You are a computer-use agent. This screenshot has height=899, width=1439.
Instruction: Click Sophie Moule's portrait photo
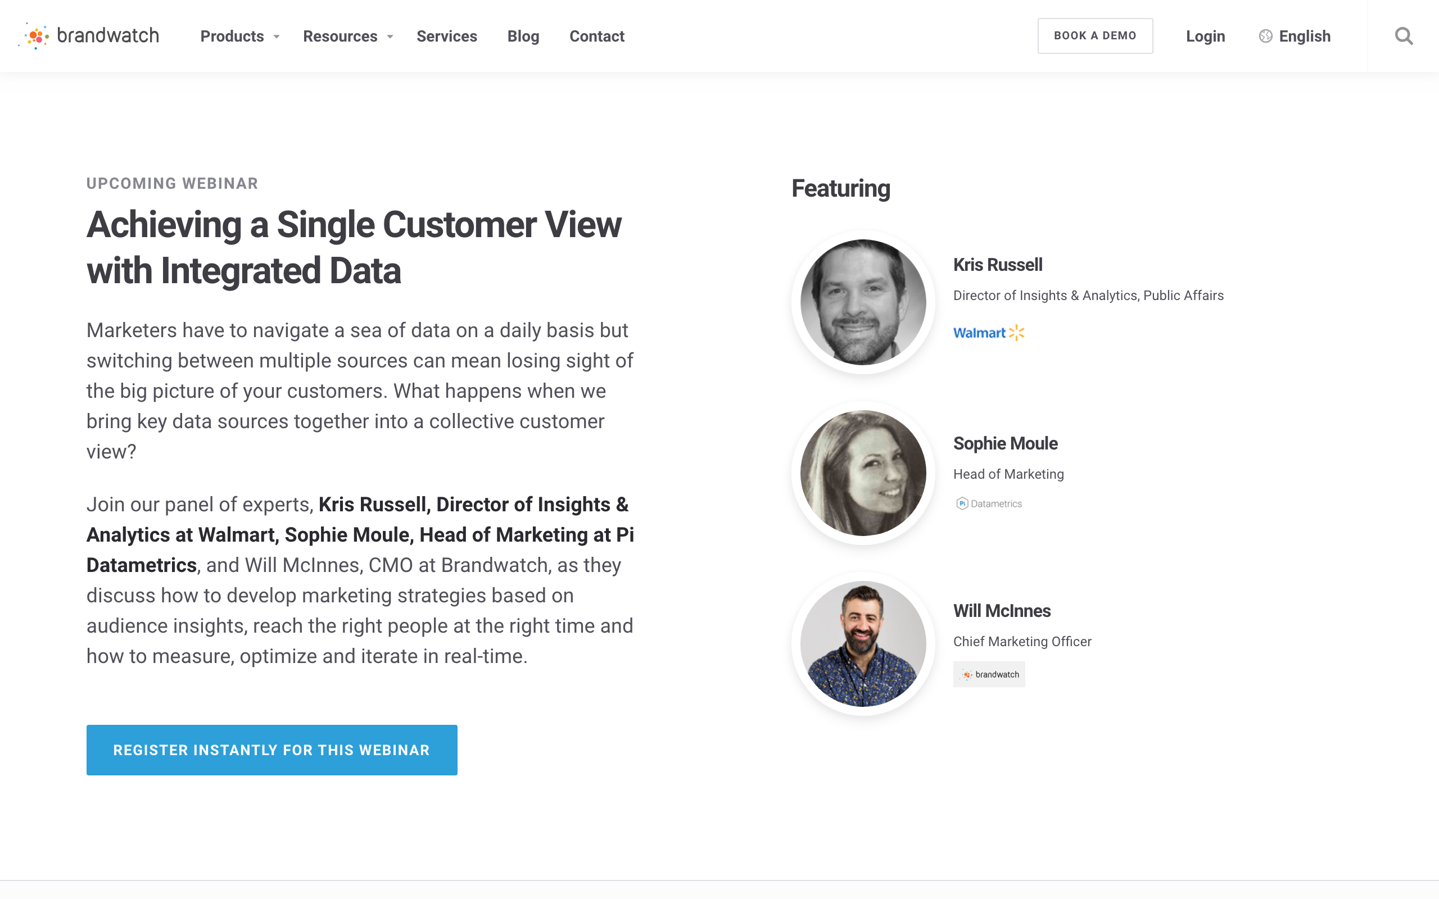coord(863,473)
